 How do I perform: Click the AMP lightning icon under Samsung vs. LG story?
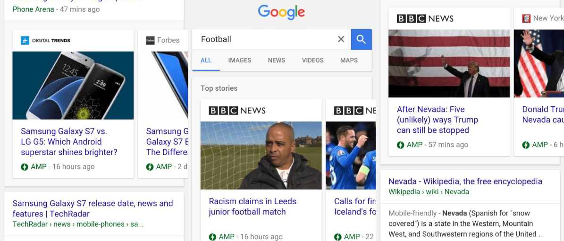coord(25,167)
